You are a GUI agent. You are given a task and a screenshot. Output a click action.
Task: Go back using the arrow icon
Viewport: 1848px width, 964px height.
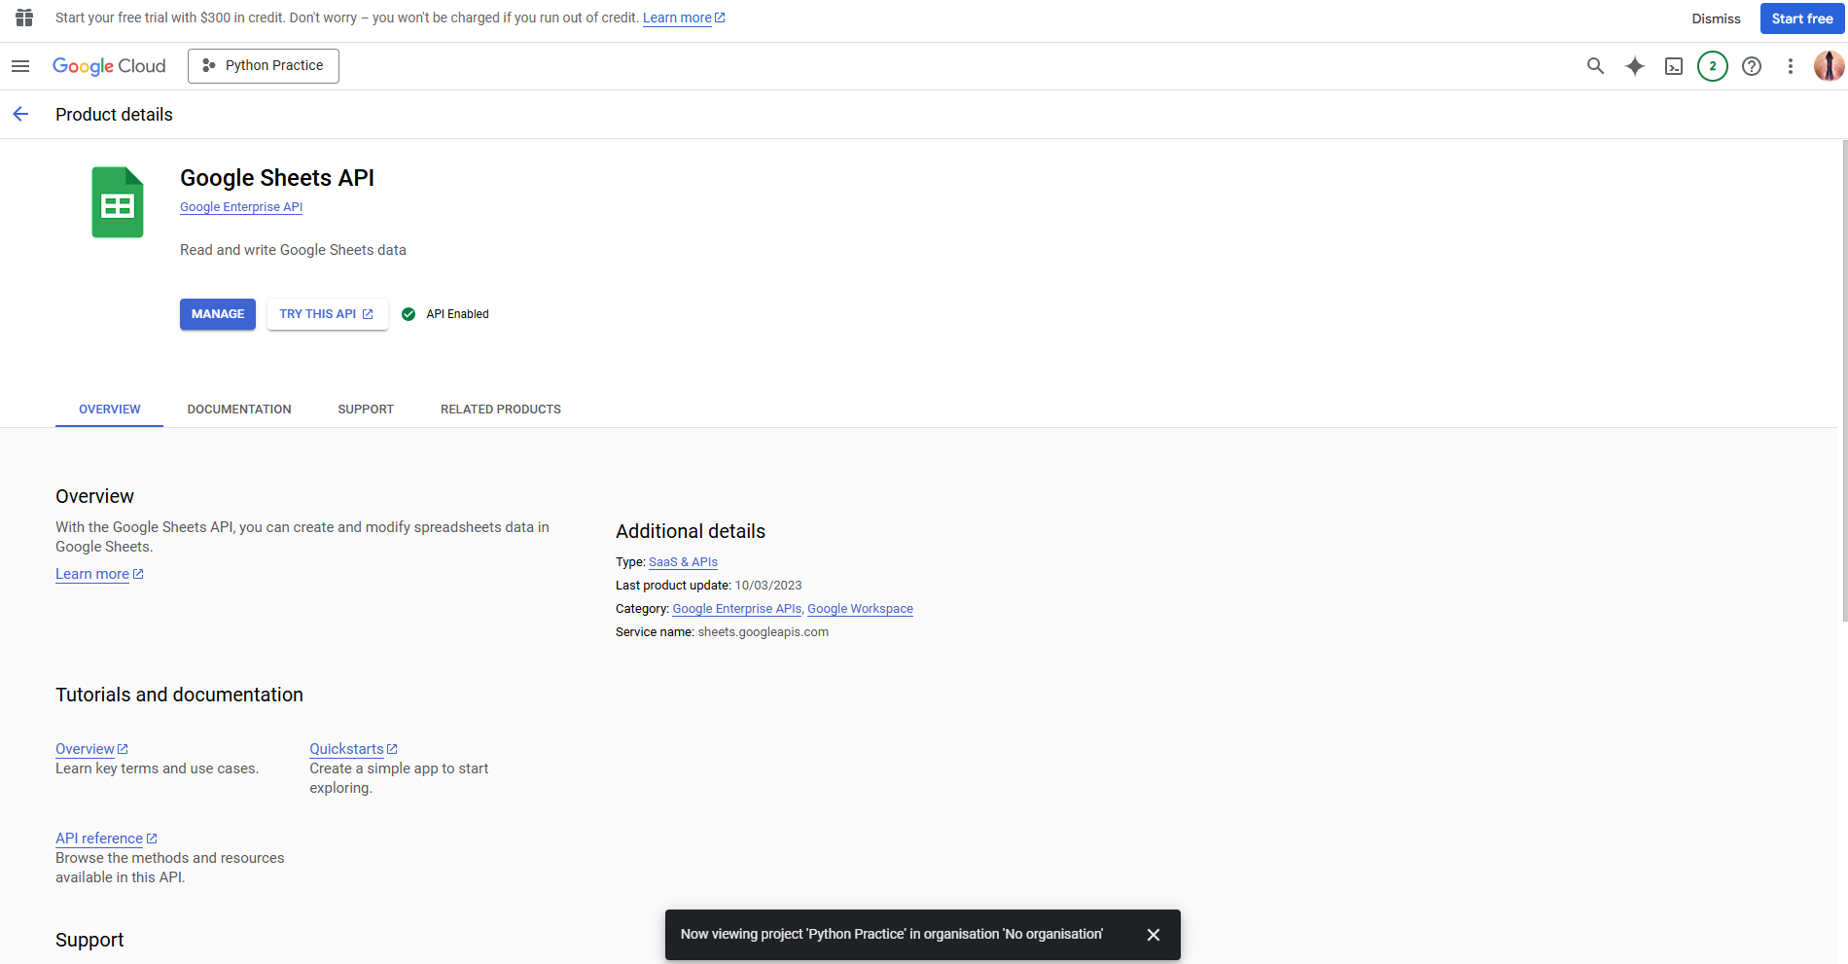(x=20, y=115)
